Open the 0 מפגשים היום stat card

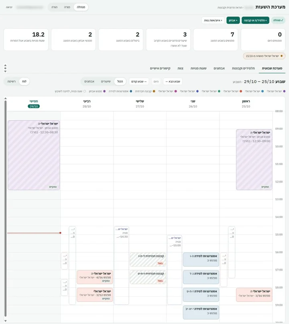[263, 39]
